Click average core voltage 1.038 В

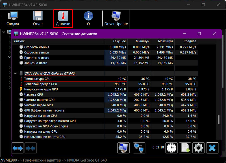(191, 89)
